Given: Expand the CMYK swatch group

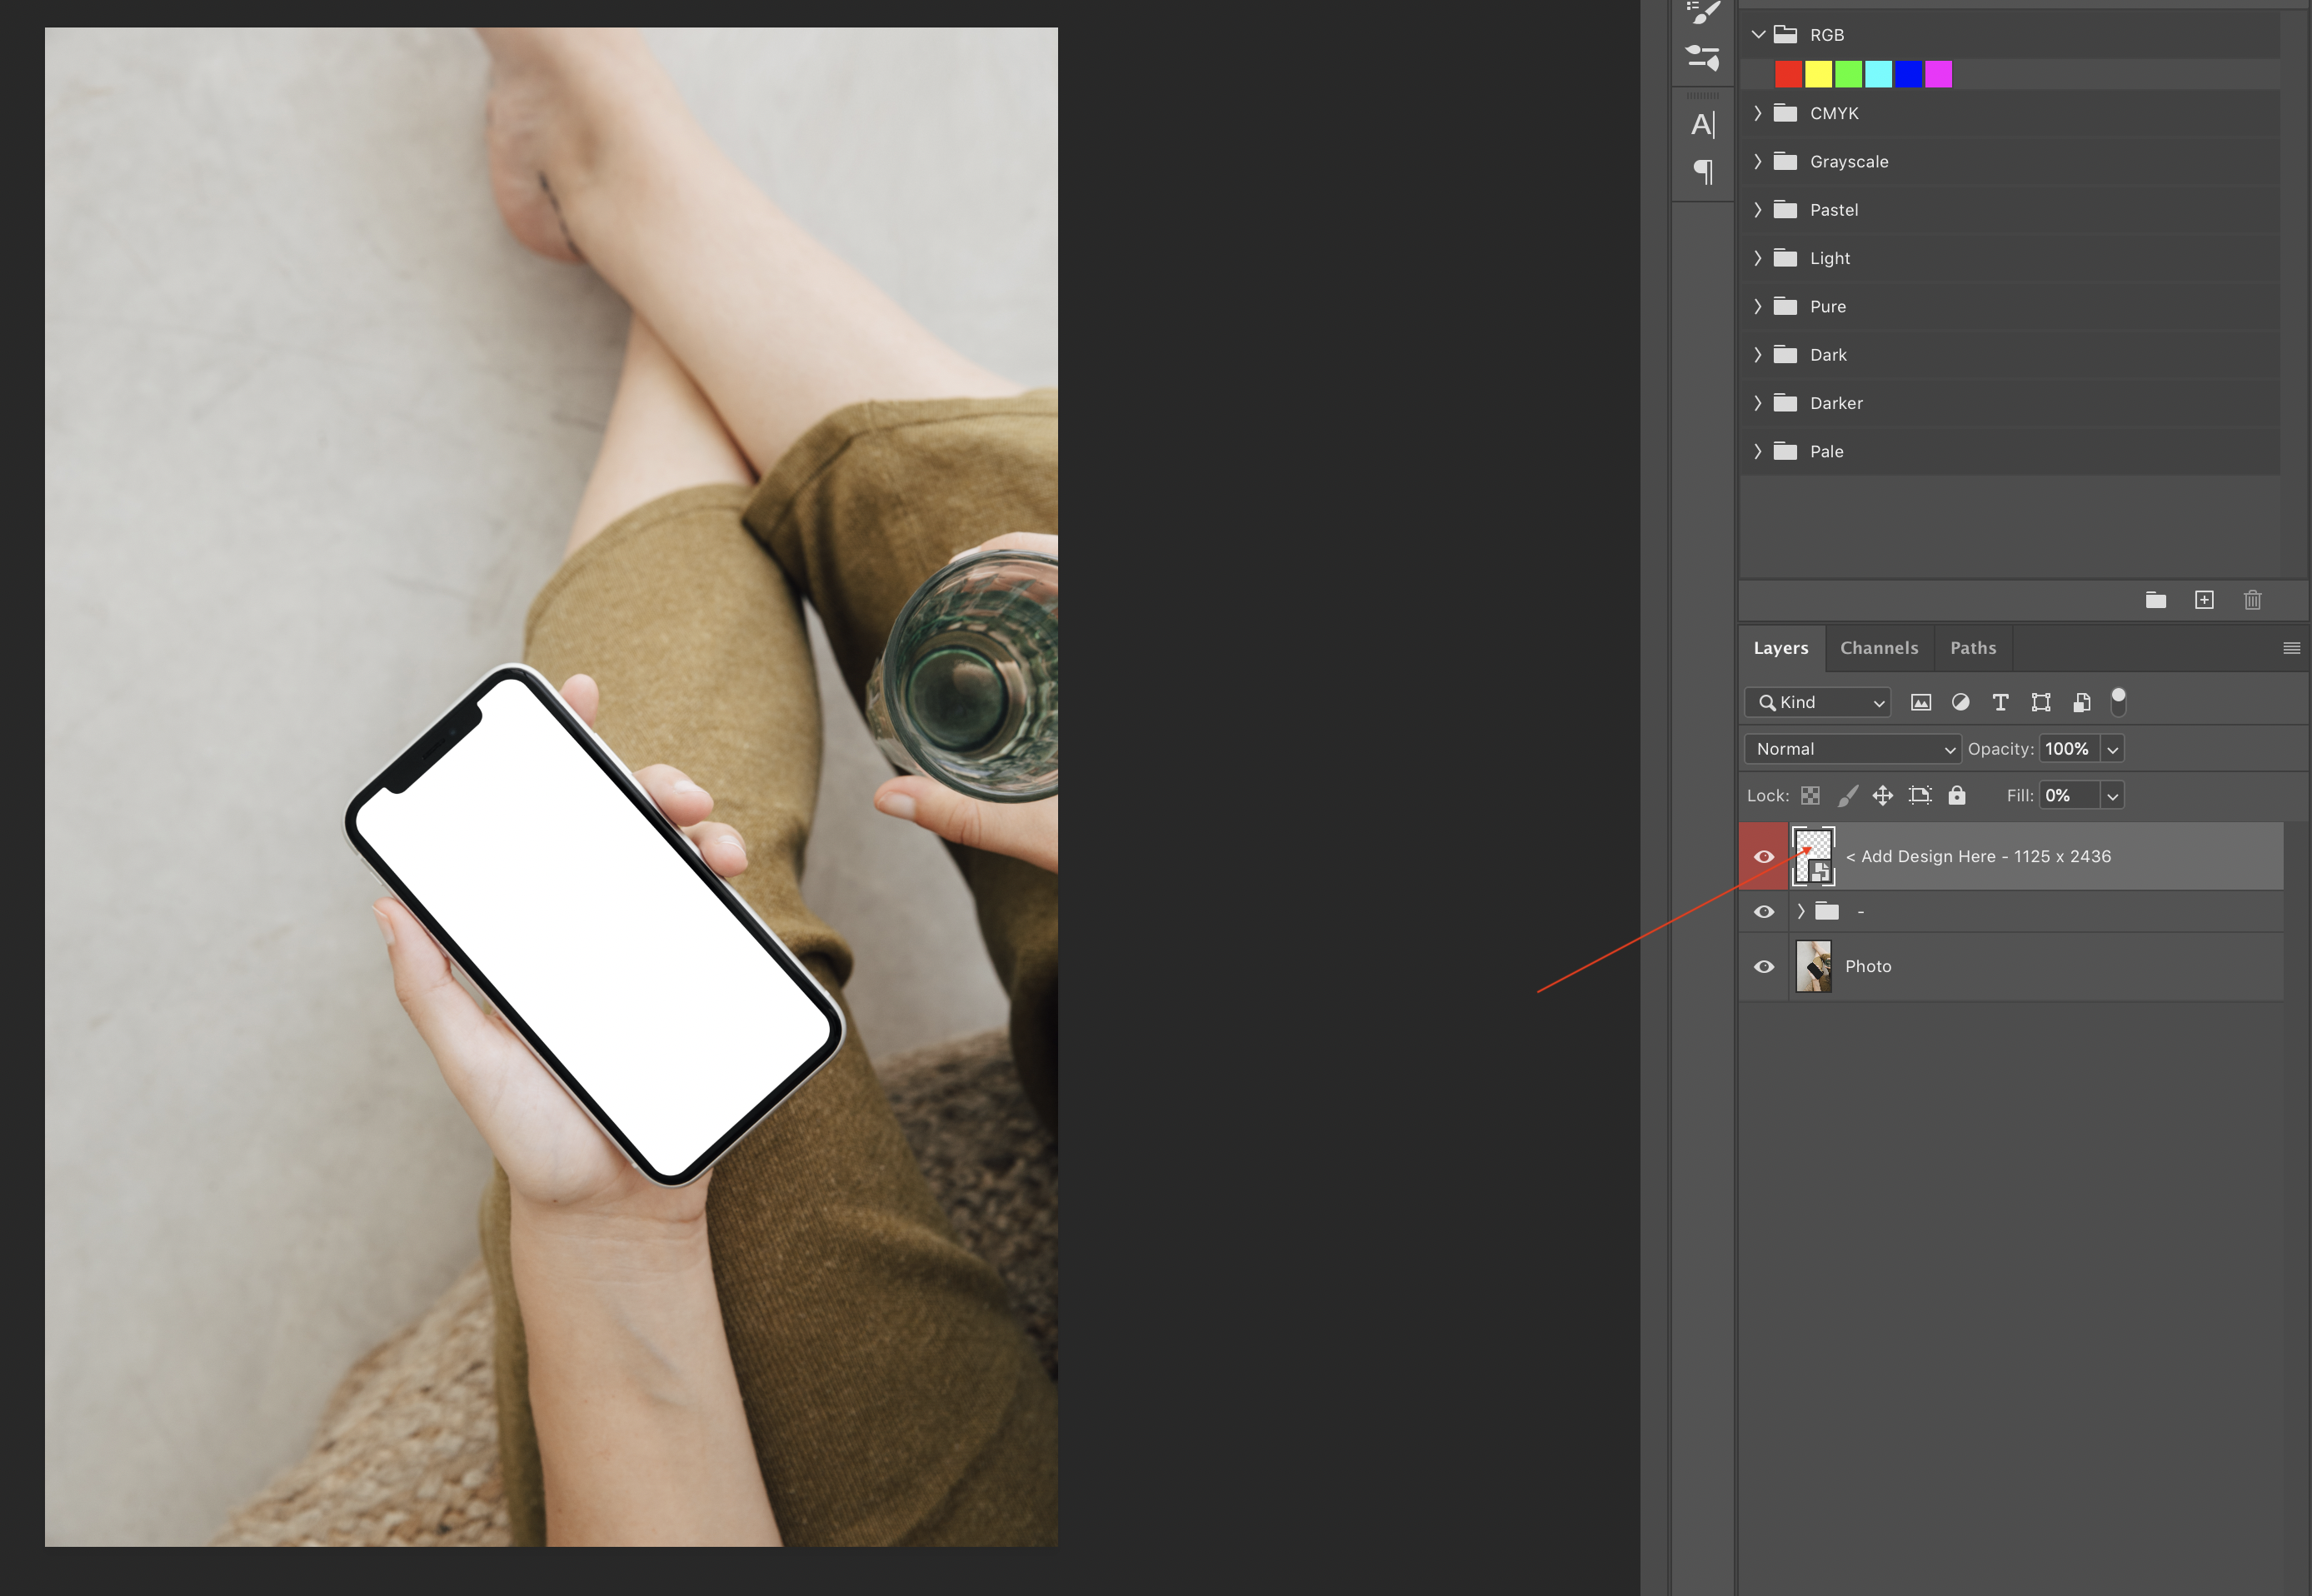Looking at the screenshot, I should [x=1758, y=113].
